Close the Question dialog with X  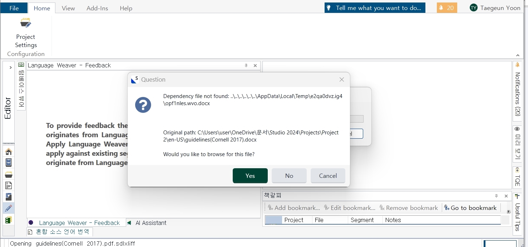[x=342, y=79]
